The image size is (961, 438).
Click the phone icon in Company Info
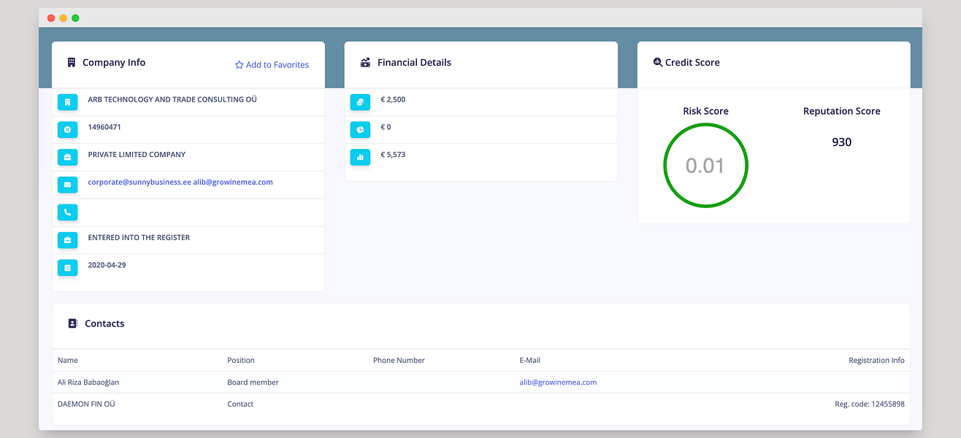point(67,212)
